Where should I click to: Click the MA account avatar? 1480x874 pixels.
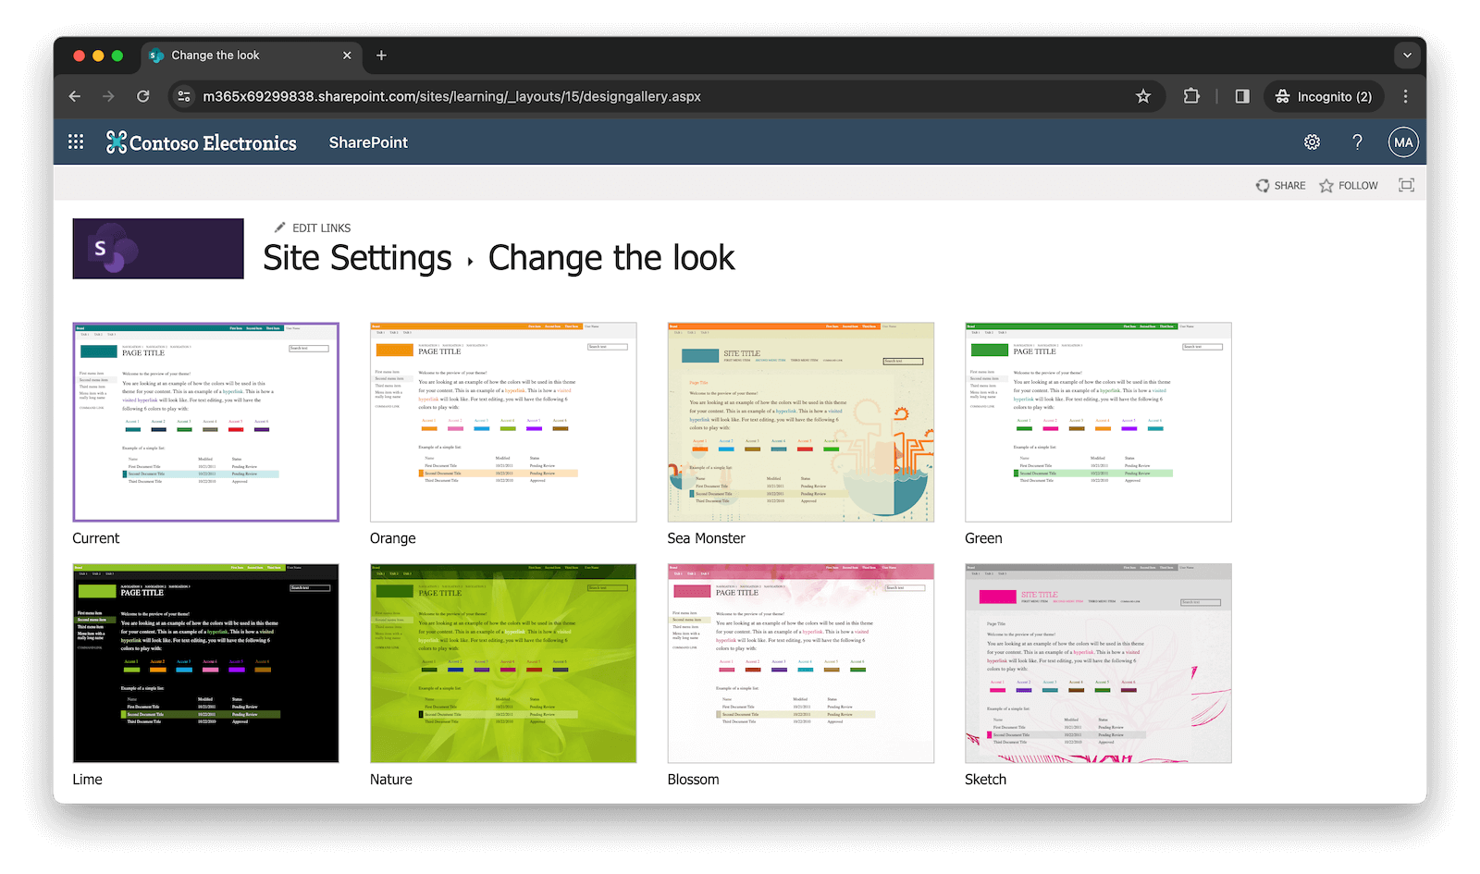(x=1402, y=142)
